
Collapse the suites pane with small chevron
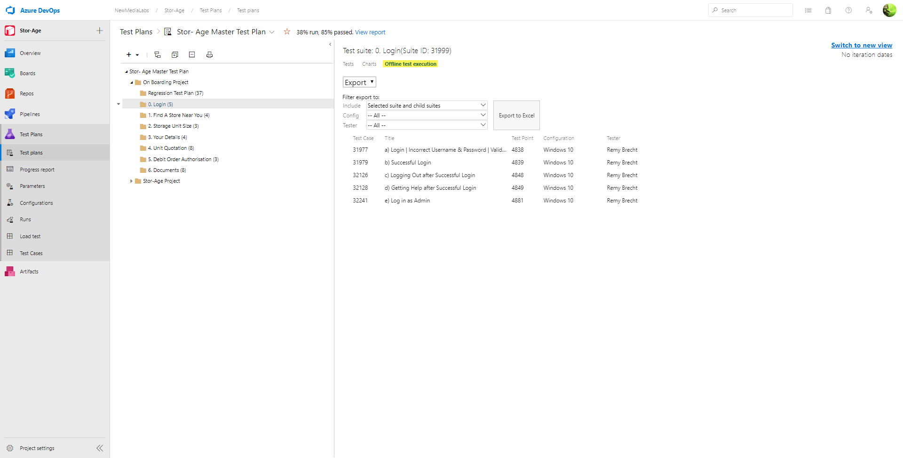point(330,44)
